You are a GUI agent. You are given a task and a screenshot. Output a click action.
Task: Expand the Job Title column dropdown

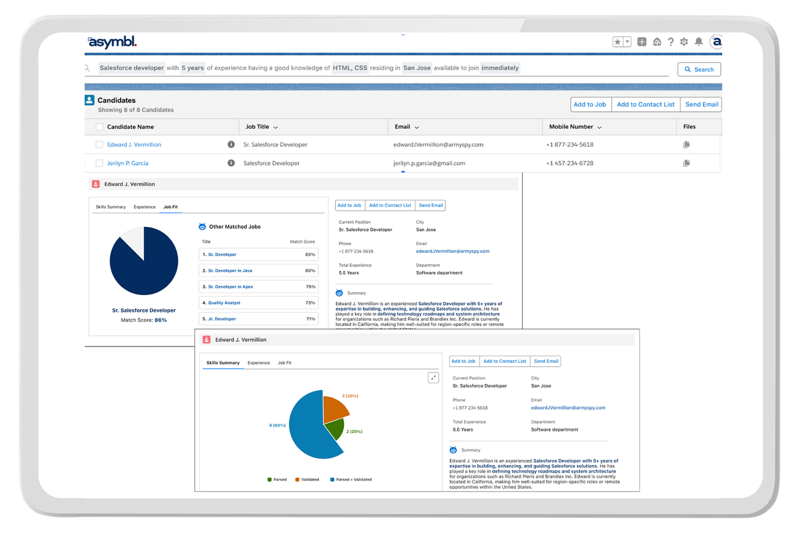tap(276, 127)
